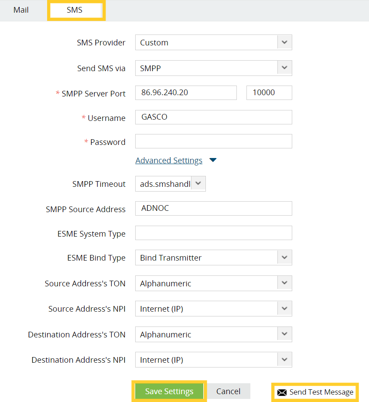Switch to the Mail tab
Viewport: 369px width, 402px height.
pos(21,10)
